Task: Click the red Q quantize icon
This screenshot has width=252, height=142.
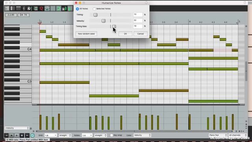Action: pyautogui.click(x=41, y=8)
